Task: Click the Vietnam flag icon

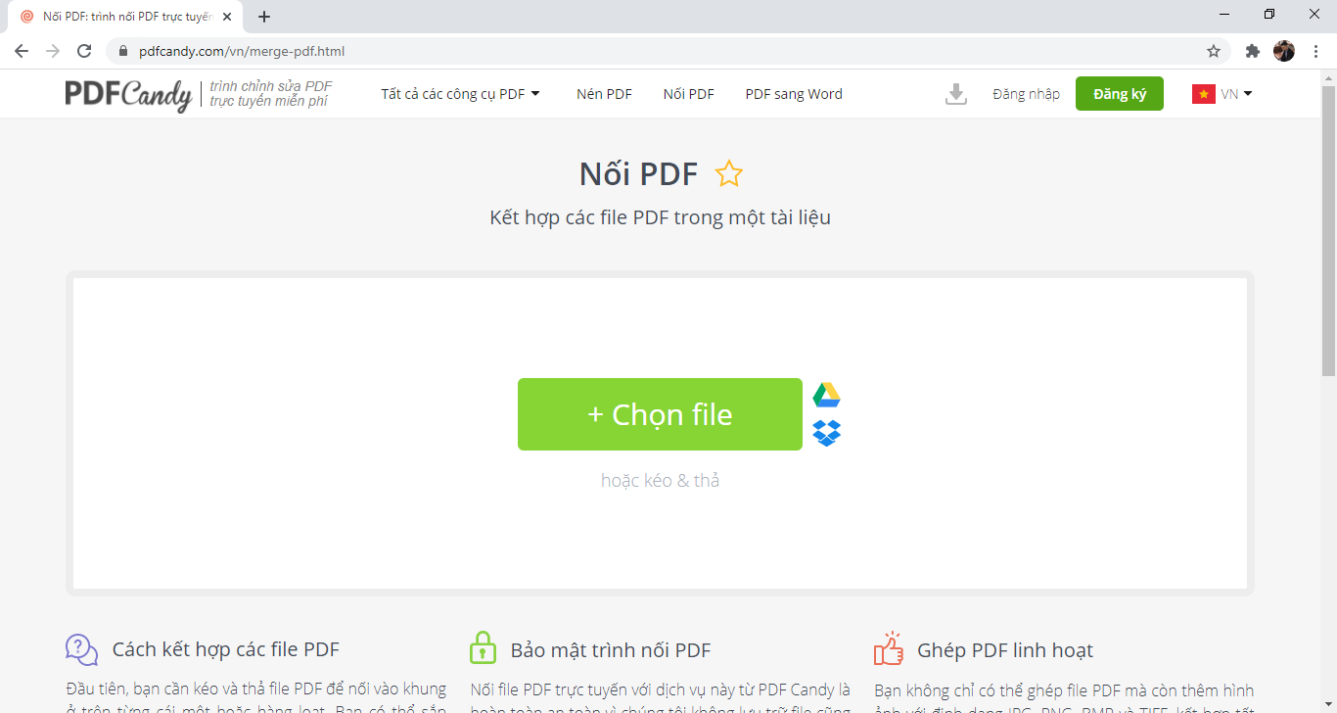Action: 1203,94
